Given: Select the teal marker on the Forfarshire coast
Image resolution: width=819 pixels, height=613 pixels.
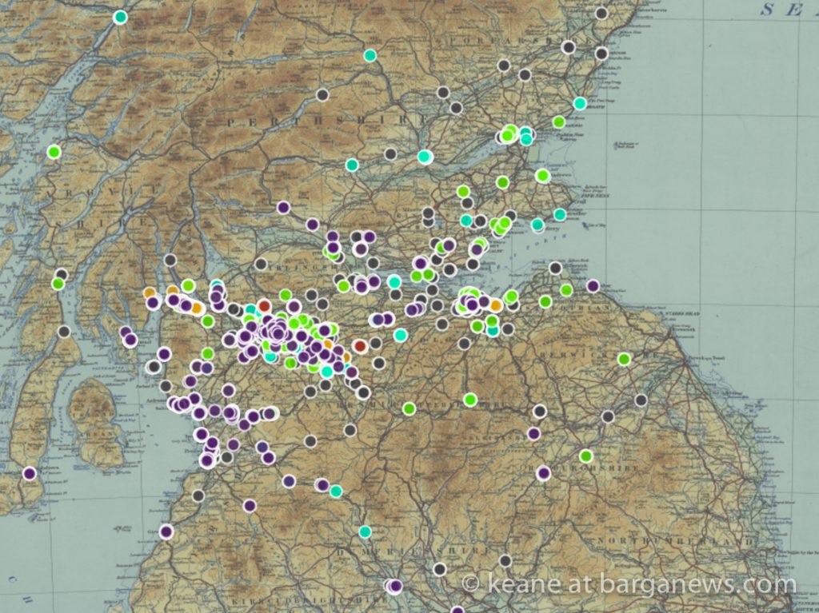Looking at the screenshot, I should (x=580, y=103).
